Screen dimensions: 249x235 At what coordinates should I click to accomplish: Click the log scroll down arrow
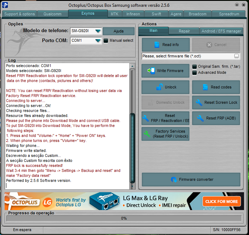[x=132, y=186]
